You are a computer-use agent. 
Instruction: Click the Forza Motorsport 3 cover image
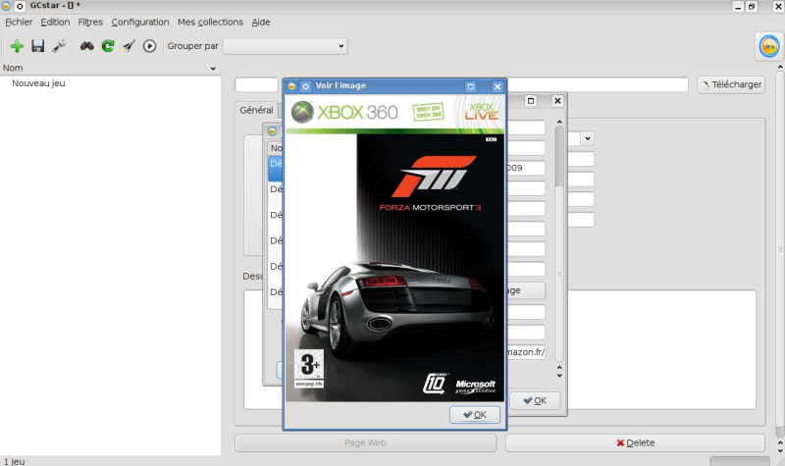[394, 248]
